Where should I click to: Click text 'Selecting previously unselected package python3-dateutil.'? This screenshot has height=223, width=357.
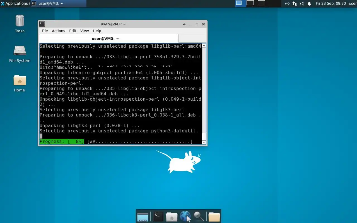[x=119, y=131]
